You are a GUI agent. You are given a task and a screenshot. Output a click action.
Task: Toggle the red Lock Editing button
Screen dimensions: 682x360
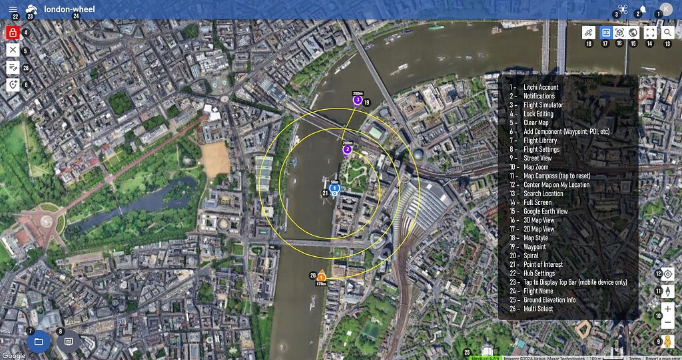13,32
